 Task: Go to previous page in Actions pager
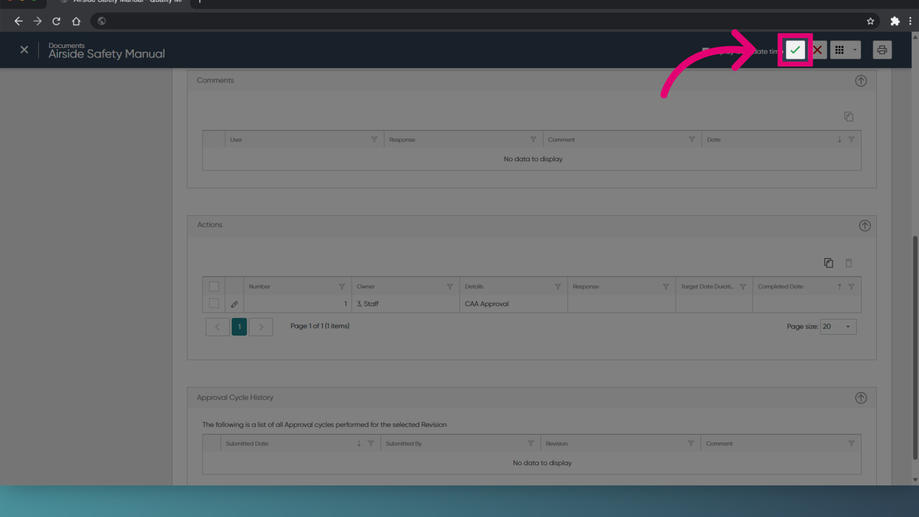coord(217,327)
